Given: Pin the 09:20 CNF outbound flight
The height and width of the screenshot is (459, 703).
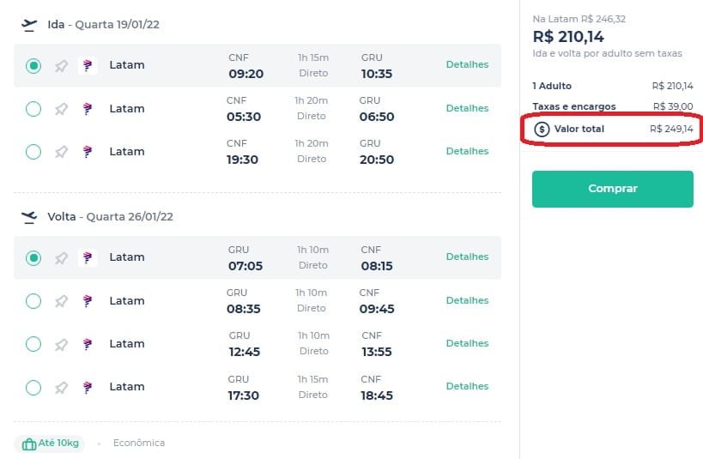Looking at the screenshot, I should [61, 66].
